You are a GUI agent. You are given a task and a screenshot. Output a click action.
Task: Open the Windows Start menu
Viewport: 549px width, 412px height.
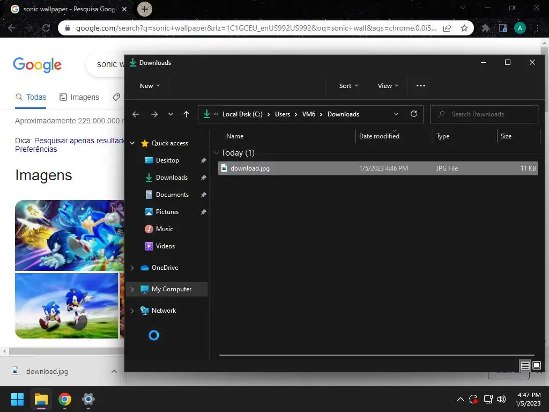17,399
